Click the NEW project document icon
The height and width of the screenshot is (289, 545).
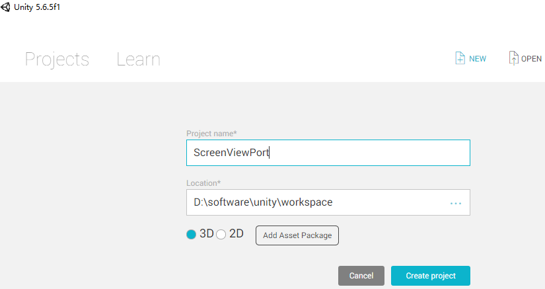pos(460,58)
